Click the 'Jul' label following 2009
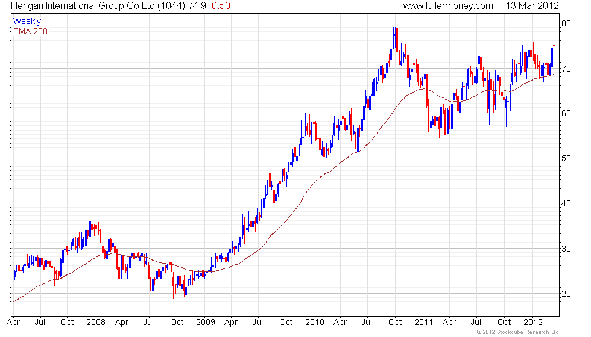The image size is (591, 337). click(x=258, y=322)
